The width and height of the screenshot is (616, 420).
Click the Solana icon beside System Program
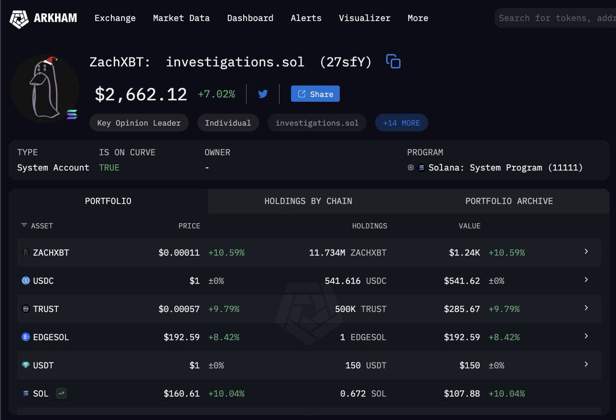pyautogui.click(x=421, y=167)
